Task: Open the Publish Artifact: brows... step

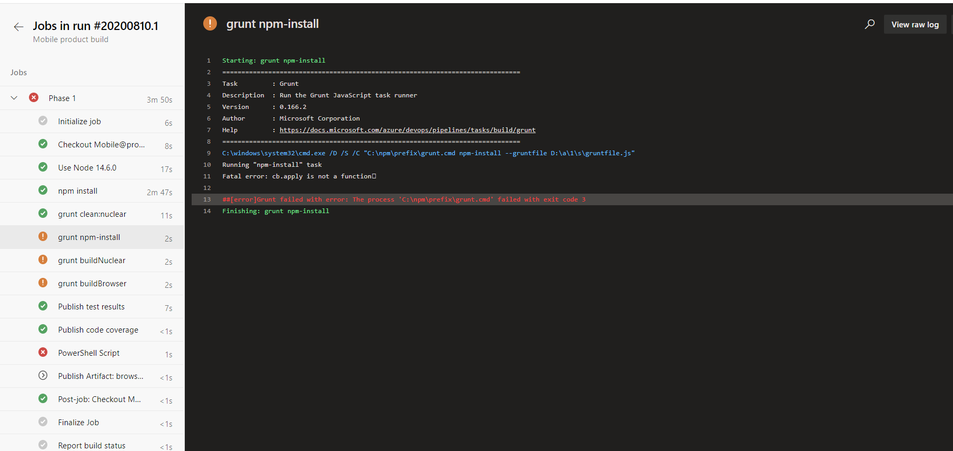Action: click(x=92, y=376)
